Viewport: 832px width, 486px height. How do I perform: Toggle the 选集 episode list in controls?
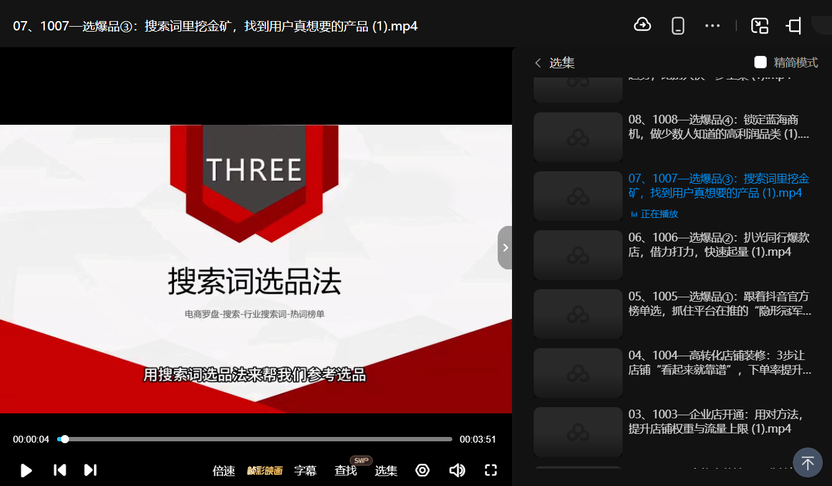tap(386, 471)
